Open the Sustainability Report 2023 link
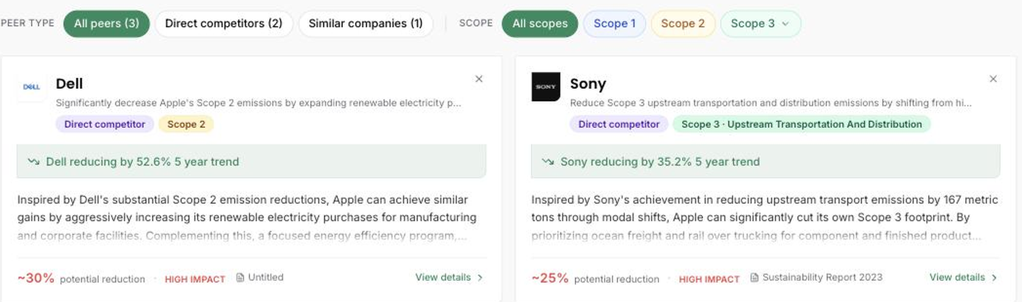1022x302 pixels. pos(822,278)
